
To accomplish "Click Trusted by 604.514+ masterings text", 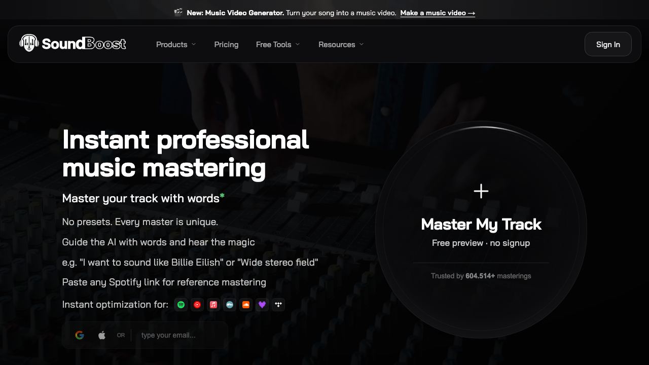I will pos(481,276).
